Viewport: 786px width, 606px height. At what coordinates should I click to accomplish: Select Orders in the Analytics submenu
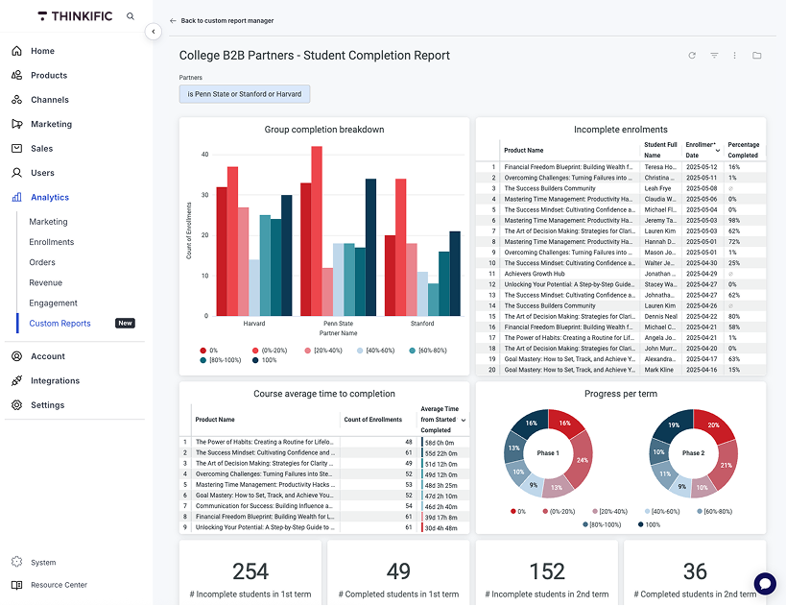[x=42, y=262]
